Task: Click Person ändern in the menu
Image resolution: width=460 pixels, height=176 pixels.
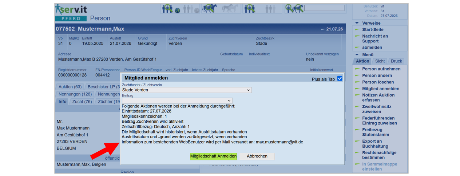Action: (x=377, y=75)
